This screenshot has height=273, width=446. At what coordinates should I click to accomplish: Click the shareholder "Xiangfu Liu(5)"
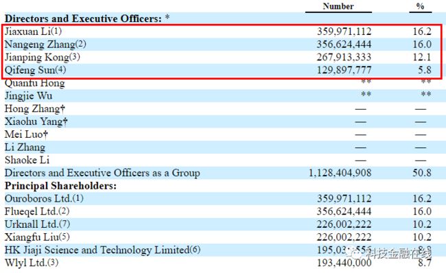37,237
